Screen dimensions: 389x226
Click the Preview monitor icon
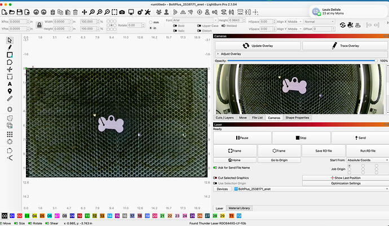pos(131,12)
